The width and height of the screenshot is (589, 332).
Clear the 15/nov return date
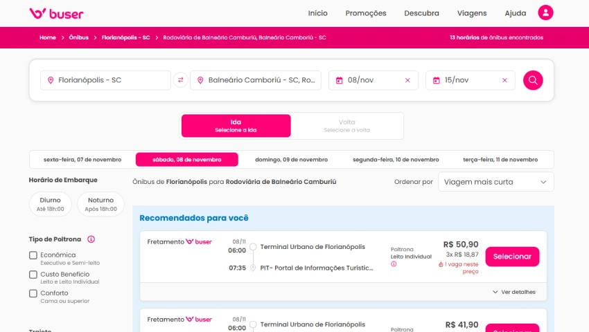click(x=504, y=80)
